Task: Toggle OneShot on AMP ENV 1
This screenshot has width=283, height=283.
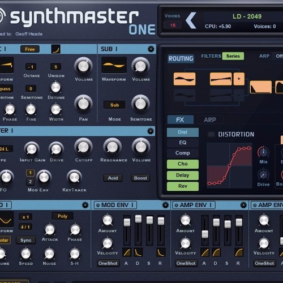Action: click(186, 263)
